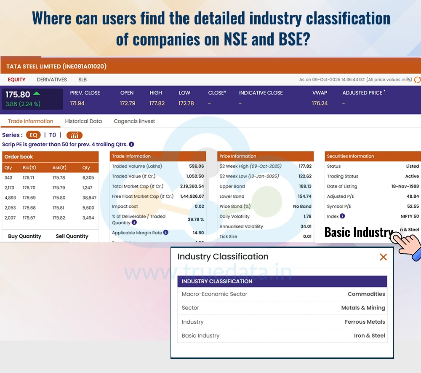This screenshot has width=421, height=373.
Task: Open the DERIVATIVES menu item
Action: 52,79
